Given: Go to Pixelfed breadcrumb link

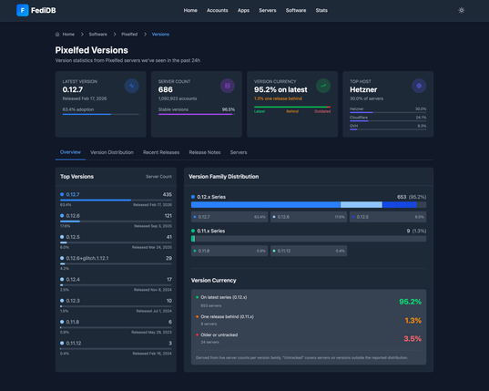Looking at the screenshot, I should 129,35.
